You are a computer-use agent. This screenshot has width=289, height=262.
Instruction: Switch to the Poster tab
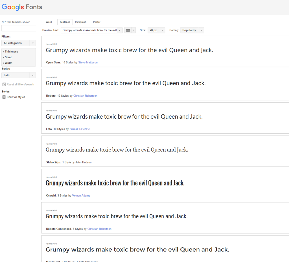coord(97,22)
